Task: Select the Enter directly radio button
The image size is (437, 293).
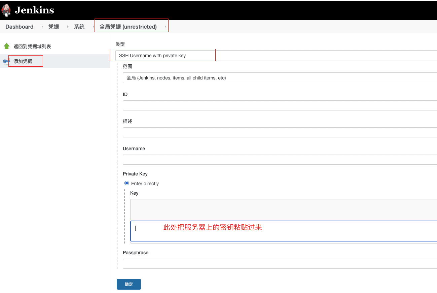Action: tap(127, 183)
